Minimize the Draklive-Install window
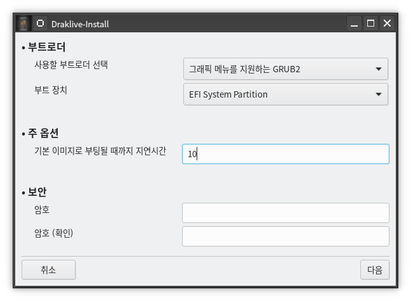411x301 pixels. [x=354, y=23]
